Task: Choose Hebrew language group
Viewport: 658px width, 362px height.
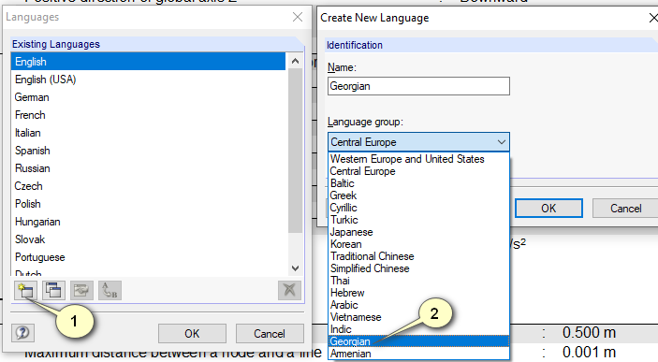Action: (418, 293)
